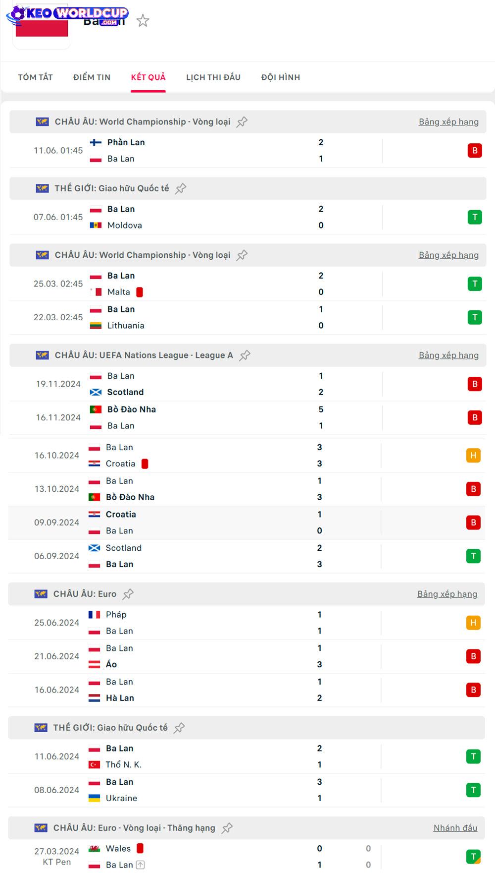Screen dimensions: 495x873
Task: Click the Nhánh đấu link
Action: pyautogui.click(x=455, y=828)
